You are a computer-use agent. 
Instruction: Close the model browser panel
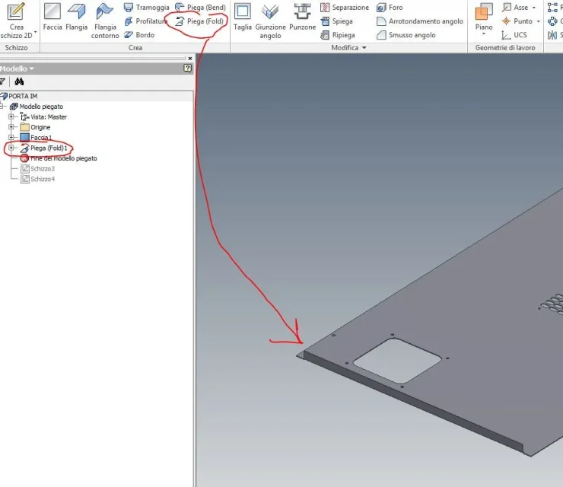coord(190,58)
